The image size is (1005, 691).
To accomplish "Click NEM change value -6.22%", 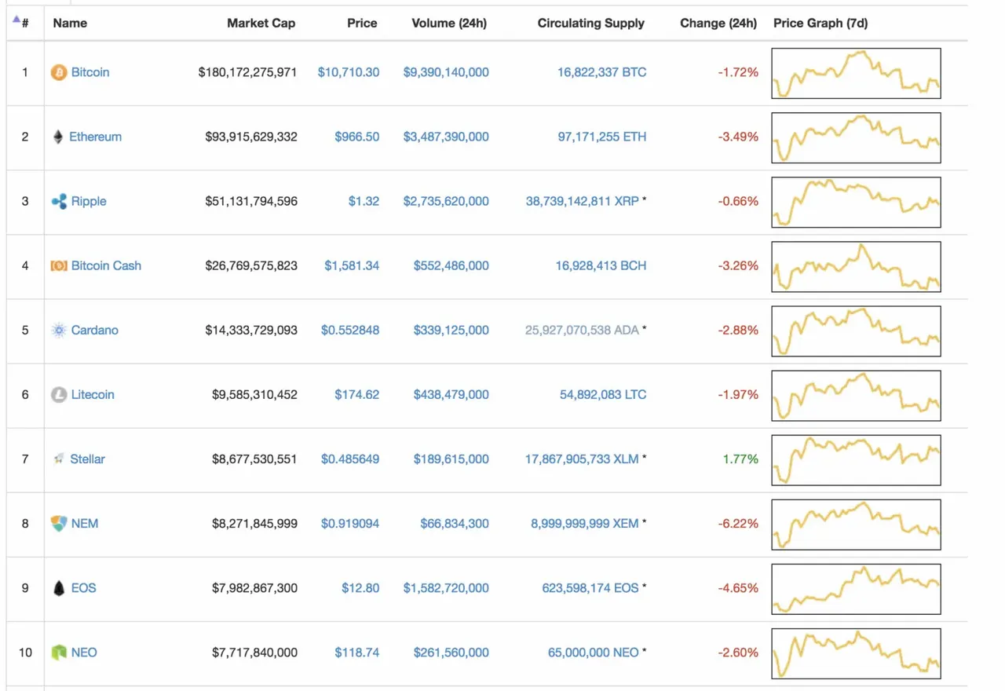I will (738, 523).
